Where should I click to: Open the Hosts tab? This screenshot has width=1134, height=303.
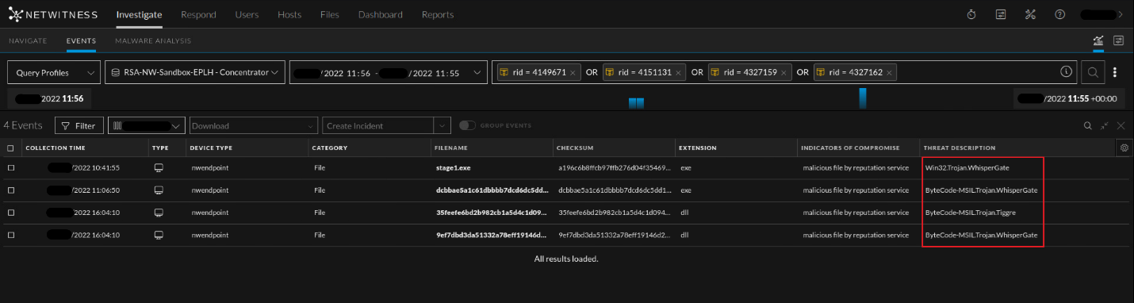[289, 14]
